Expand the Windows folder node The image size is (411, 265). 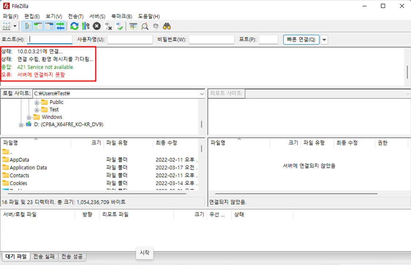click(x=29, y=118)
